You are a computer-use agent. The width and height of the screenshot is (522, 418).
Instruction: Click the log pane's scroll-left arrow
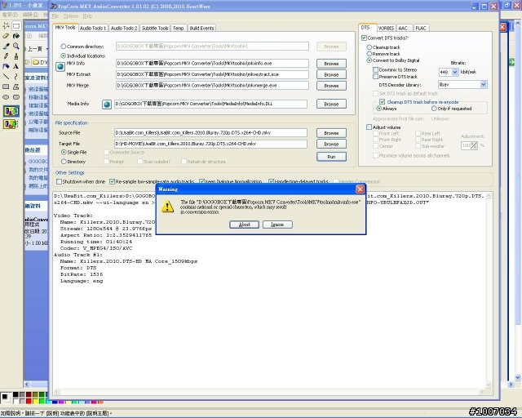point(57,392)
